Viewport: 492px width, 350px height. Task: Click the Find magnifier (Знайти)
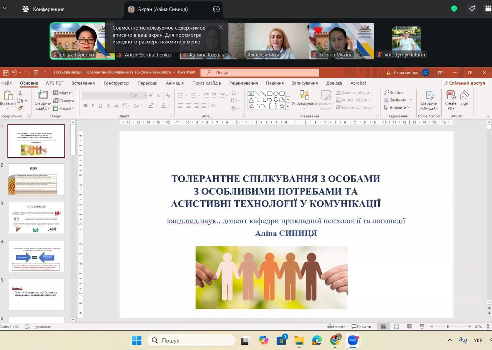pos(394,93)
